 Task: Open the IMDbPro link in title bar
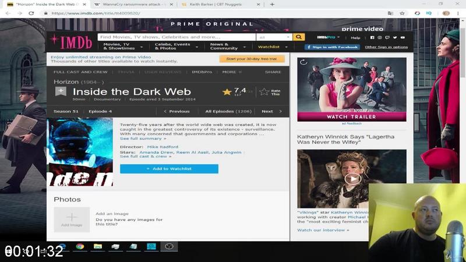(202, 72)
